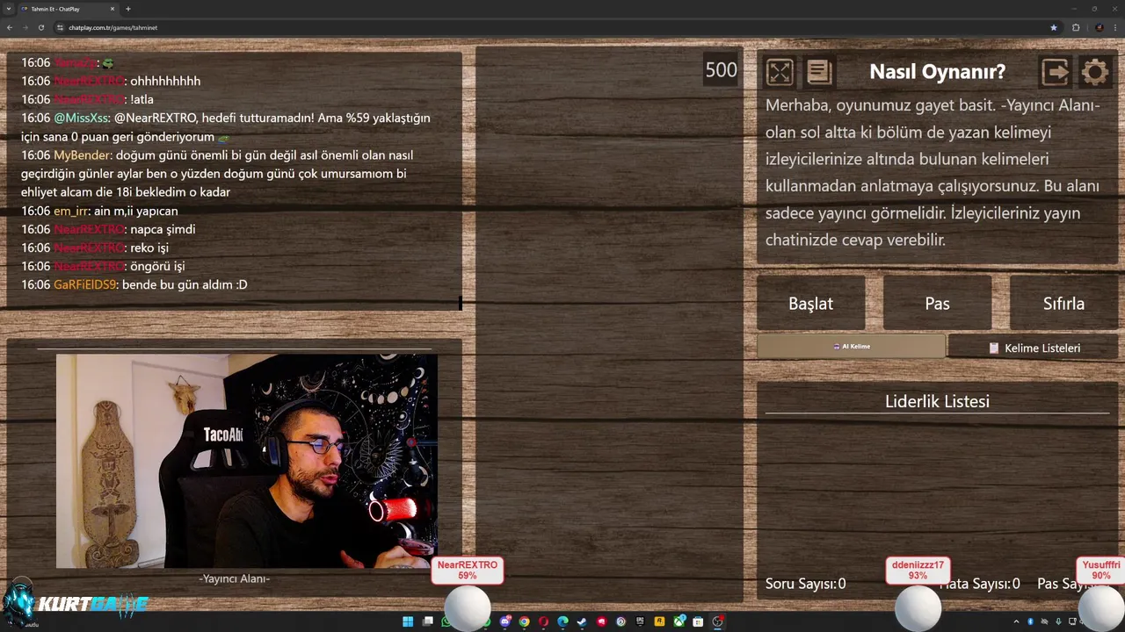
Task: Expand the tab search dropdown arrow
Action: (9, 9)
